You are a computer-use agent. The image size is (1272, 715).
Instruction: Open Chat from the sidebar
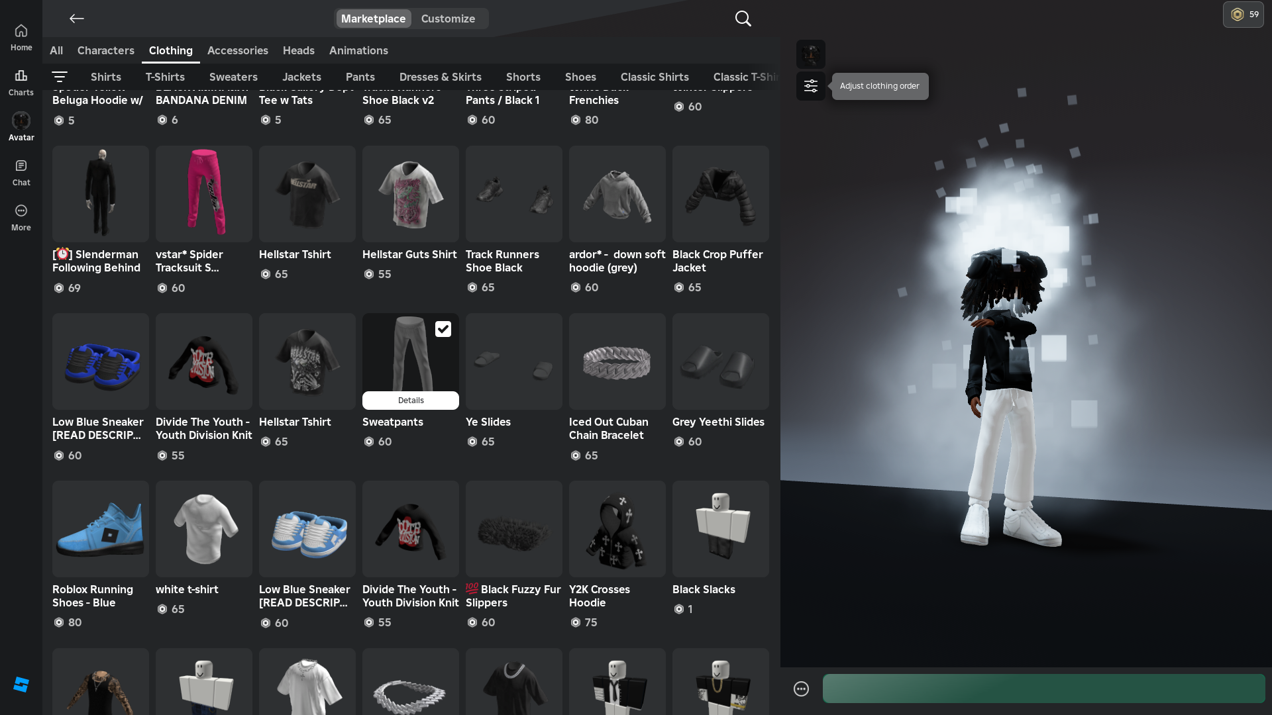click(21, 172)
